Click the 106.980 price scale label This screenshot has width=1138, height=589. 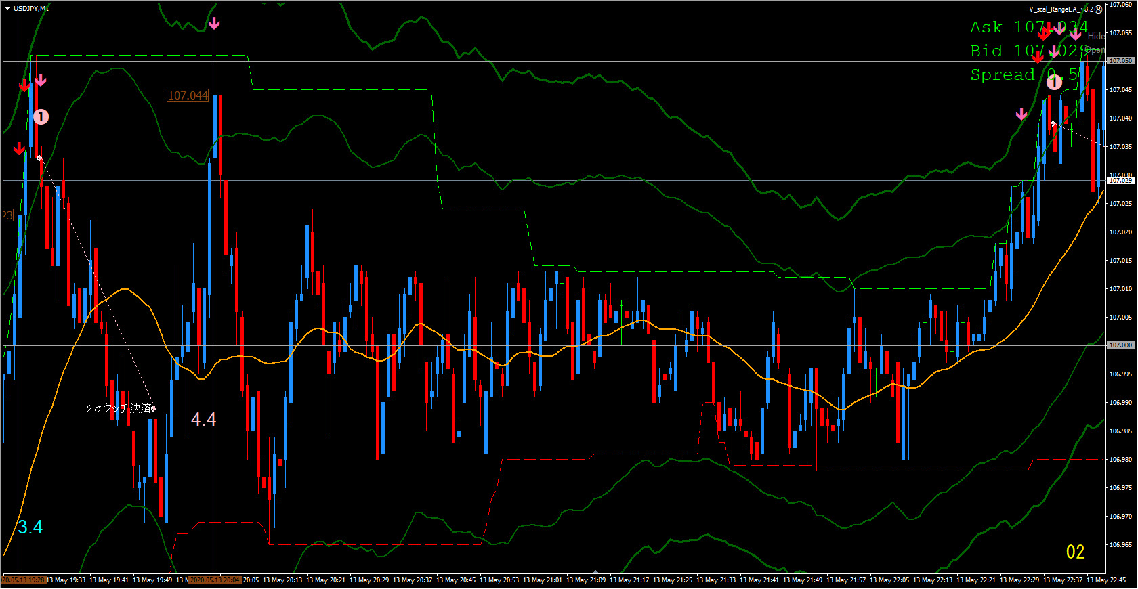pyautogui.click(x=1120, y=460)
